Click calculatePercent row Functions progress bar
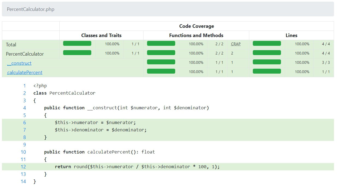The image size is (337, 187). point(161,71)
